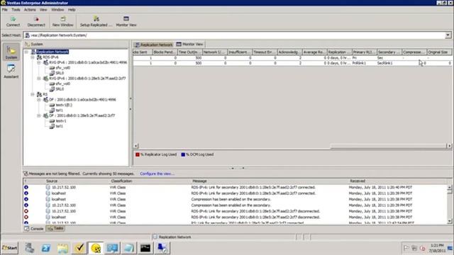Click the Connect toolbar icon
Image resolution: width=454 pixels, height=255 pixels.
coord(13,19)
